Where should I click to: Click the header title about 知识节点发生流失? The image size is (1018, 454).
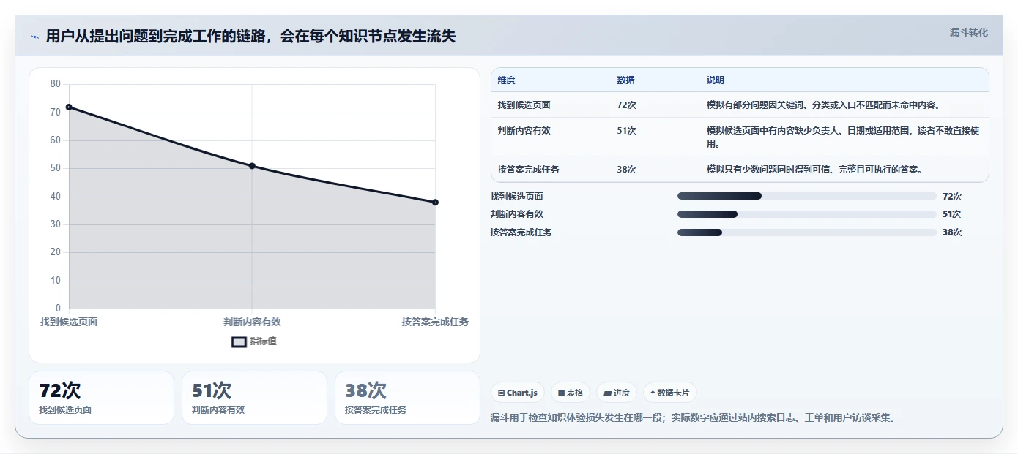[x=250, y=36]
